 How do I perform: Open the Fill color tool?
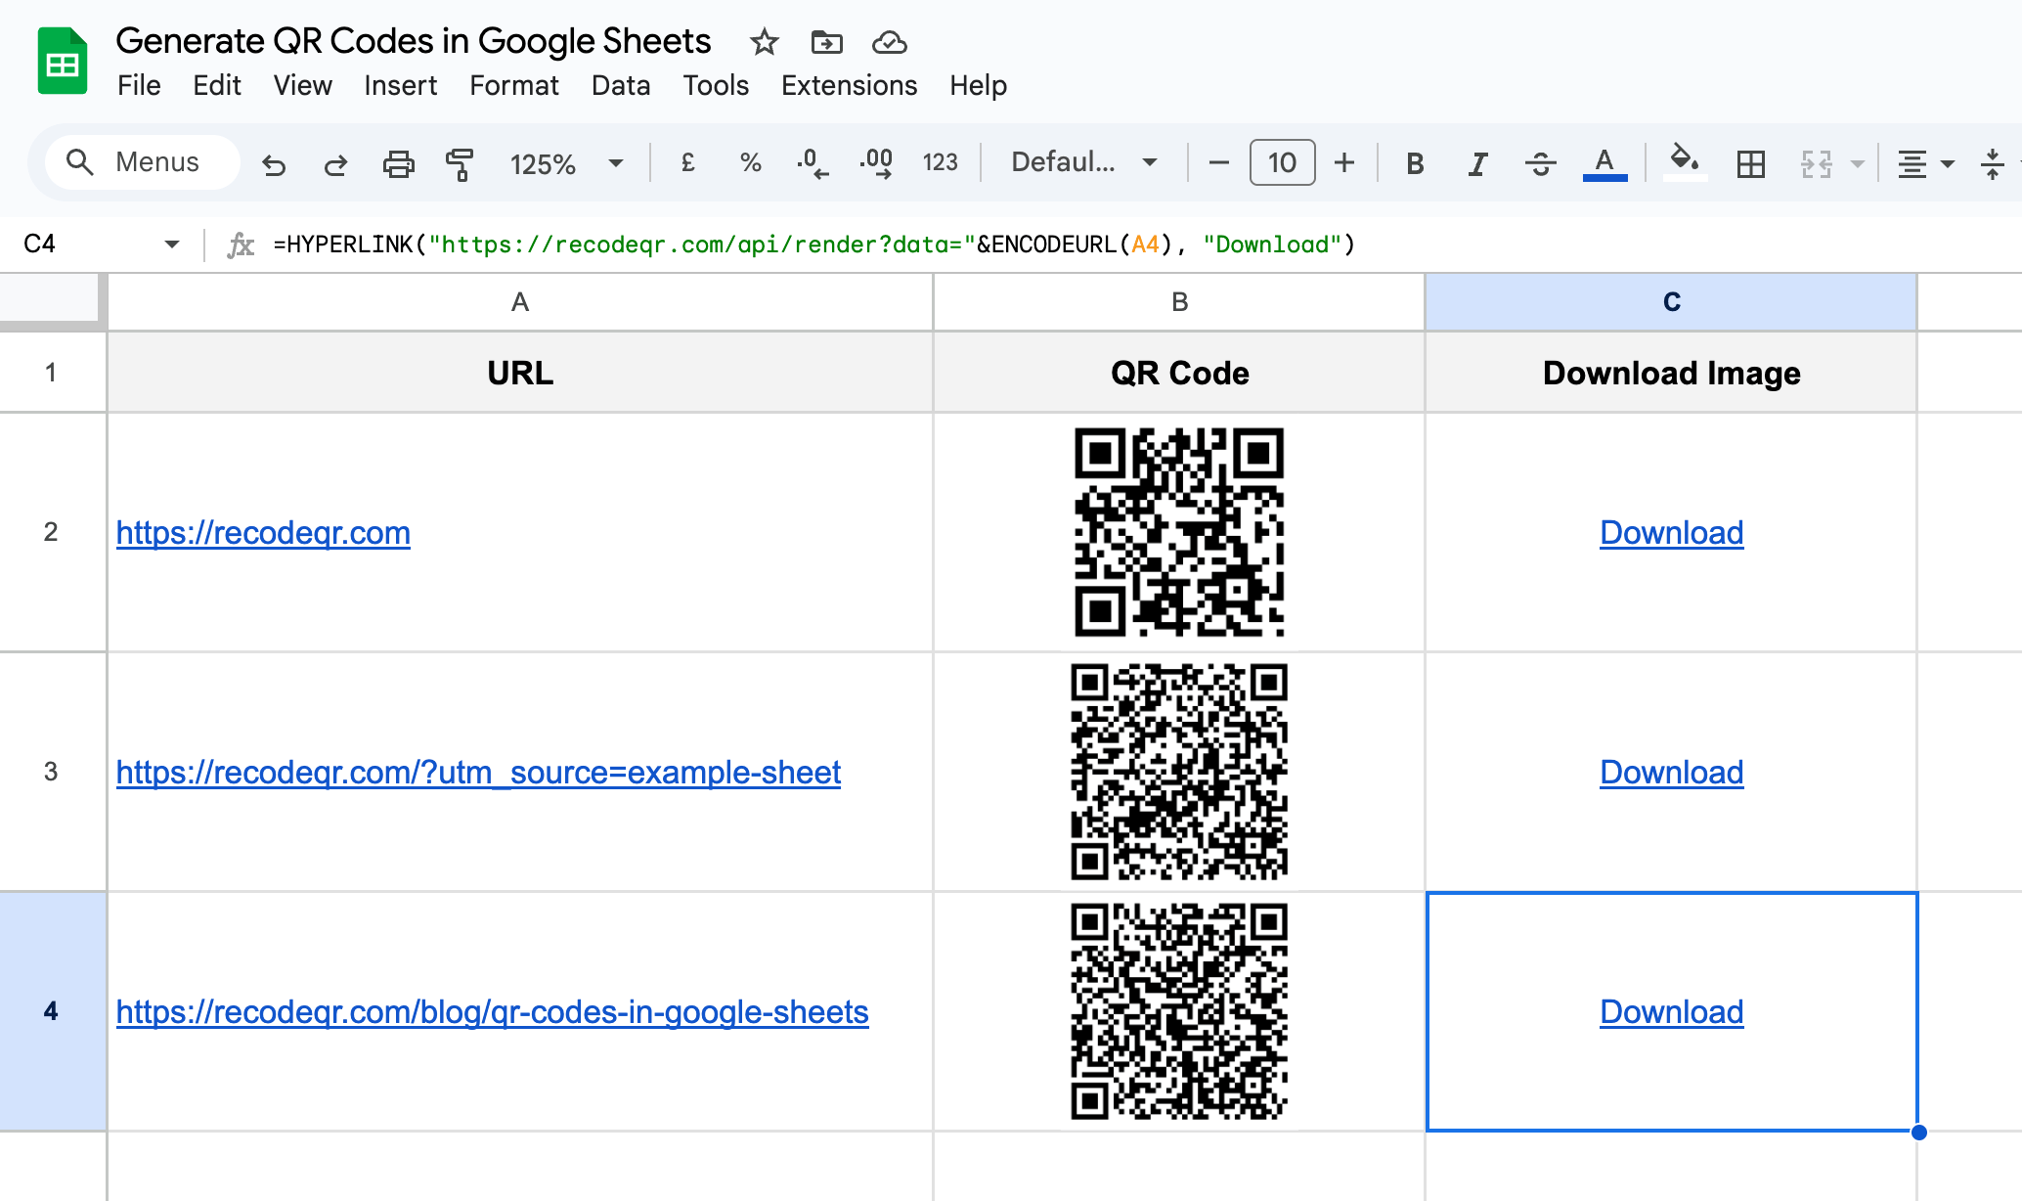[x=1684, y=163]
